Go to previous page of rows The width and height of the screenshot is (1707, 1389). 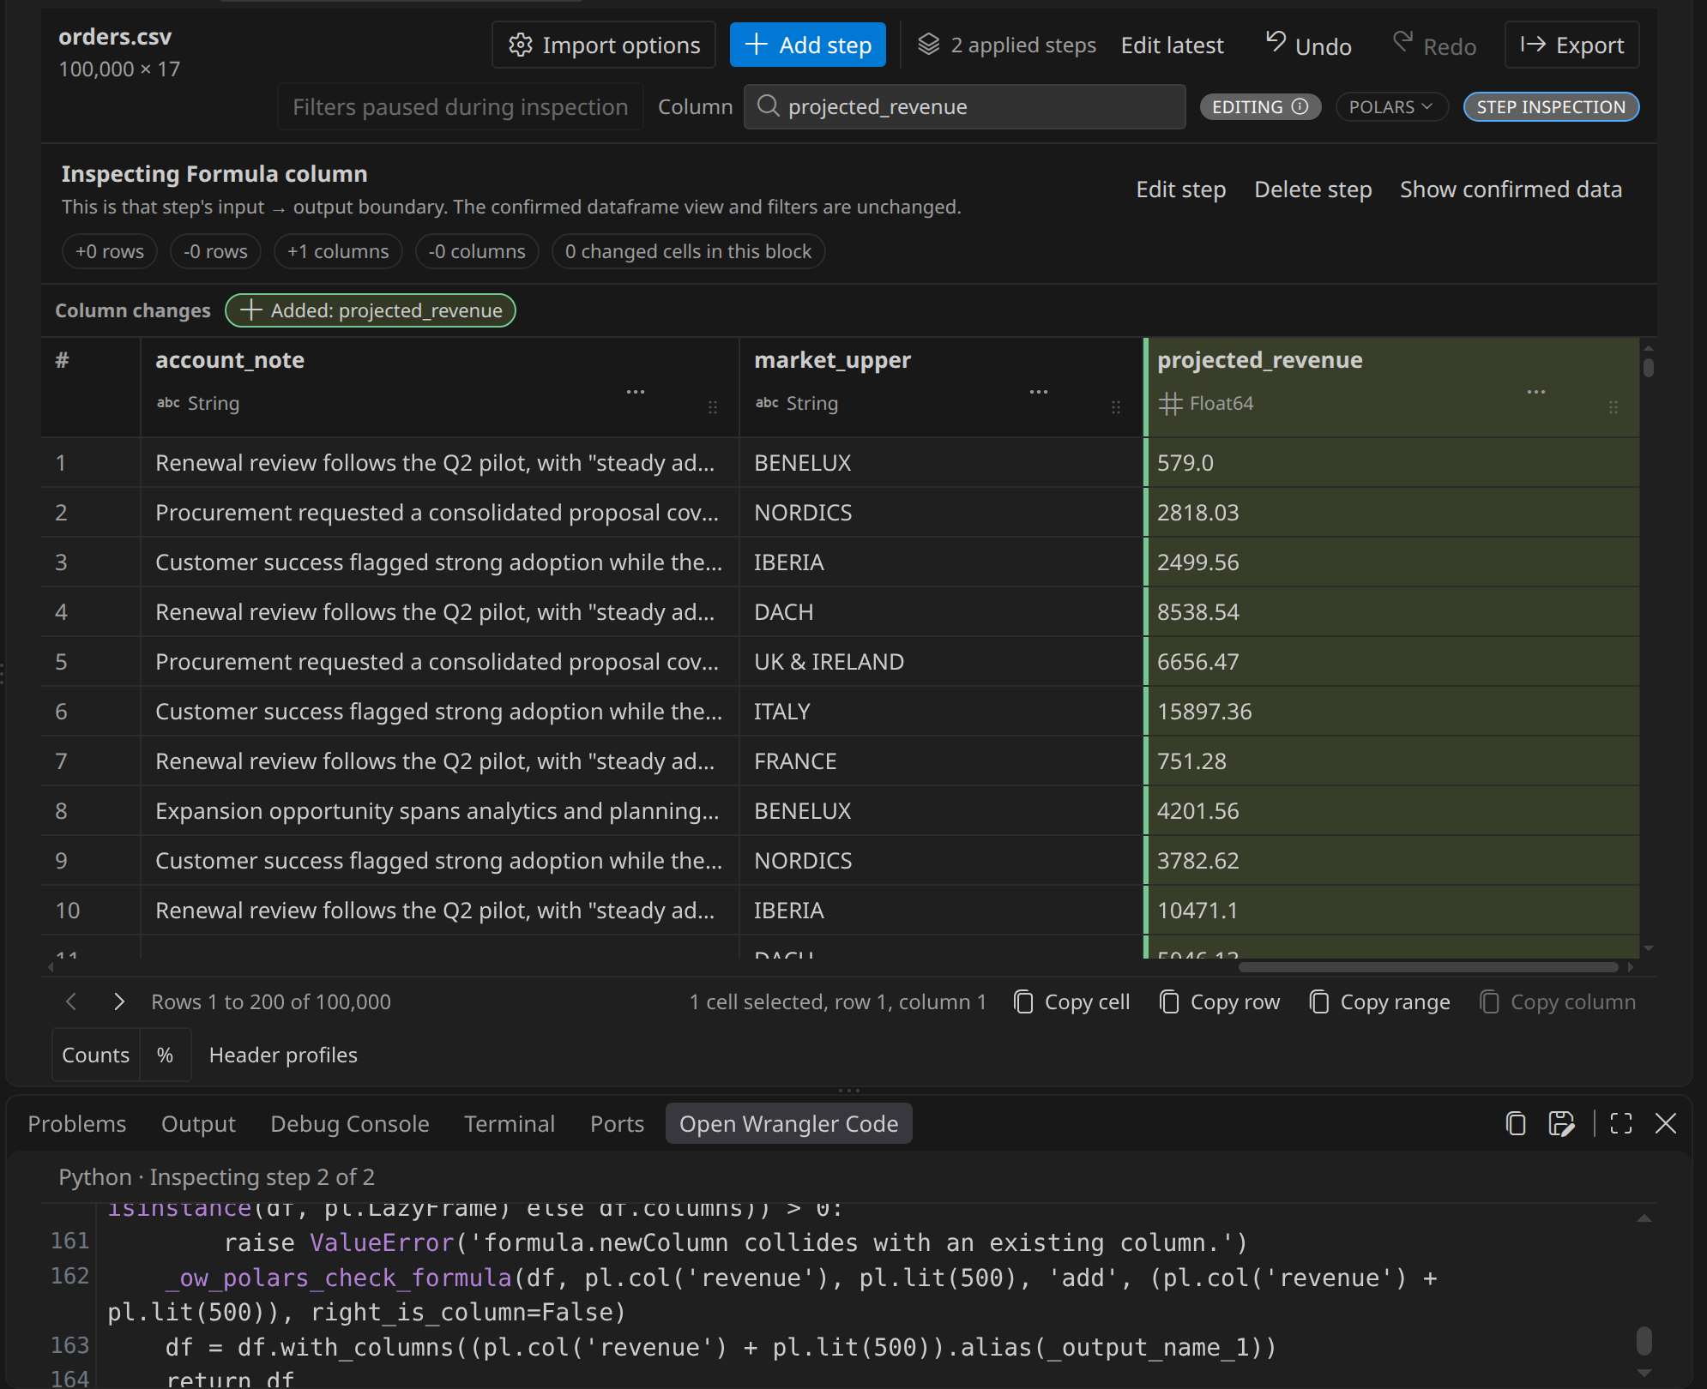72,1001
